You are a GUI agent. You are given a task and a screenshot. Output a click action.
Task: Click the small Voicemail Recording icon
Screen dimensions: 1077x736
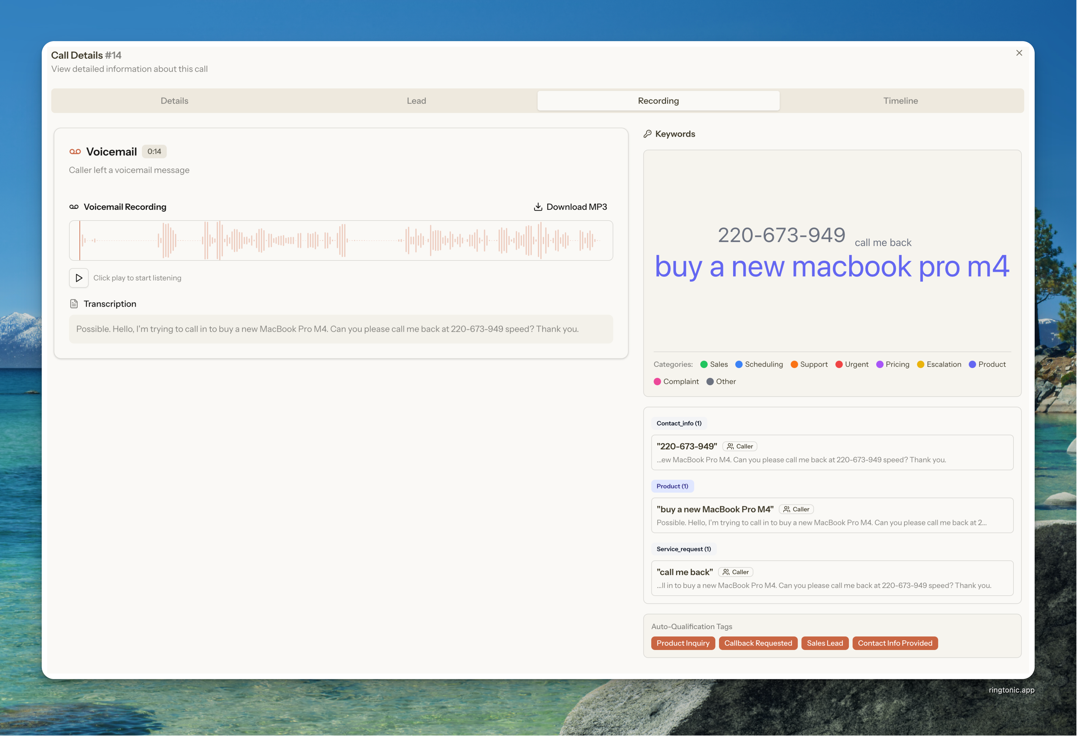(74, 207)
